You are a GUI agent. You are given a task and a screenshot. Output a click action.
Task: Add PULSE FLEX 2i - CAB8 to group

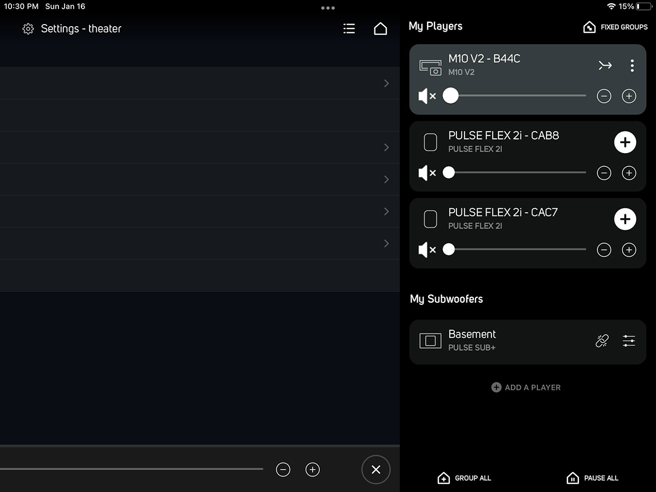click(x=625, y=142)
